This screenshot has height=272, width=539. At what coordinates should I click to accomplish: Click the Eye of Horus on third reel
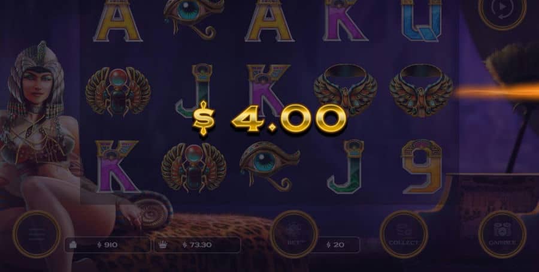coord(270,165)
